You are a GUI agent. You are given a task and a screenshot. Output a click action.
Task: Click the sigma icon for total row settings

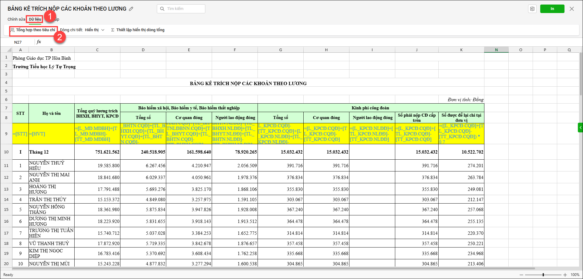pos(113,30)
